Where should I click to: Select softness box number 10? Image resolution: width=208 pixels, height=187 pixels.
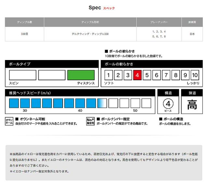[x=195, y=76]
